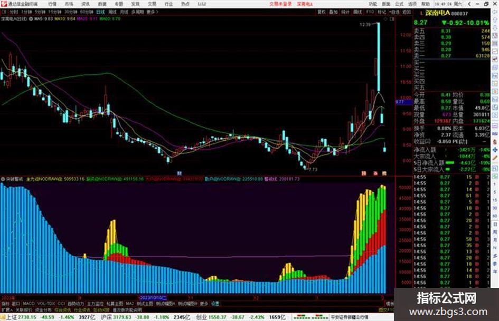Select the 主力监控 indicator tab

[95, 304]
